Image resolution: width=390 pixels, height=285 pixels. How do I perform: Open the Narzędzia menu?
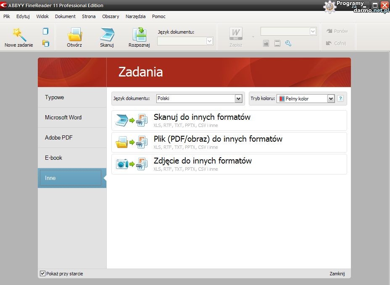135,16
